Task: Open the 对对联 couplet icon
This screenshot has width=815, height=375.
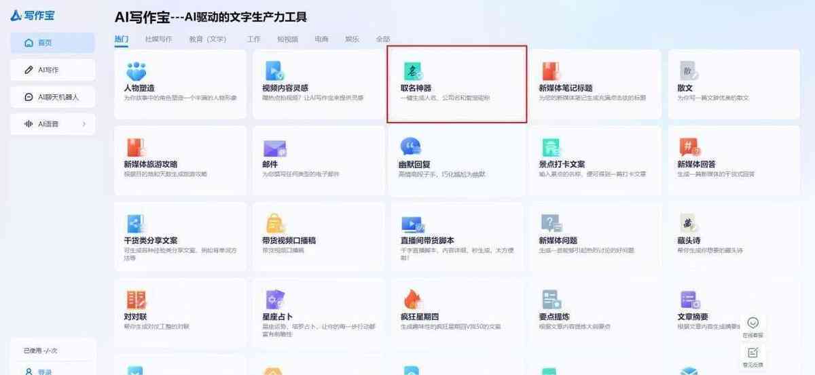Action: coord(136,300)
